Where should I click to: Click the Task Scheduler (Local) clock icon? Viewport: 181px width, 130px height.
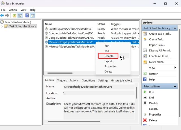point(2,22)
